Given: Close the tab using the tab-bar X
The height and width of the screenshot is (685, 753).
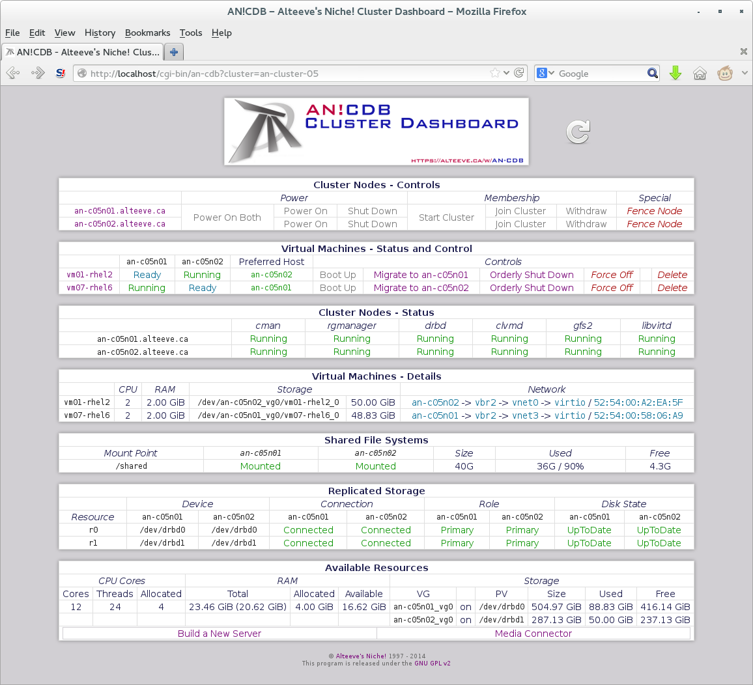Looking at the screenshot, I should (x=743, y=51).
